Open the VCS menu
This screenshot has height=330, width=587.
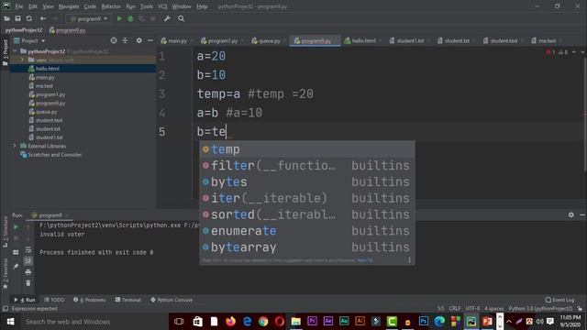[162, 6]
